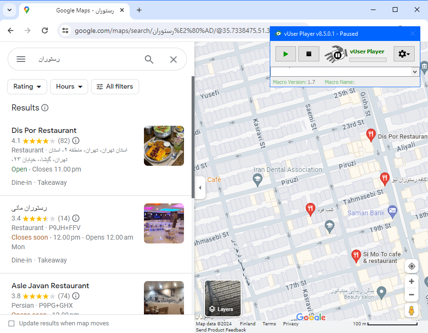
Task: Zoom out on the map
Action: coord(412,294)
